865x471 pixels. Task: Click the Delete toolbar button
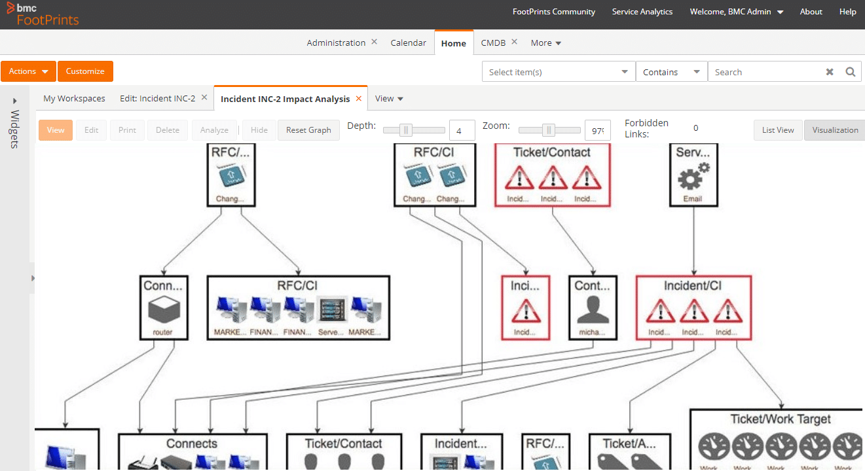(168, 130)
